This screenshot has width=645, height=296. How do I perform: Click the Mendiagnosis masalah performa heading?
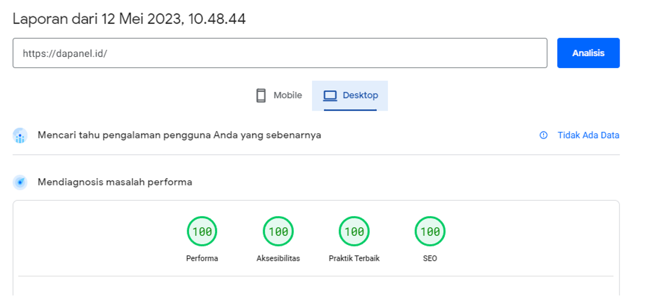(x=115, y=183)
